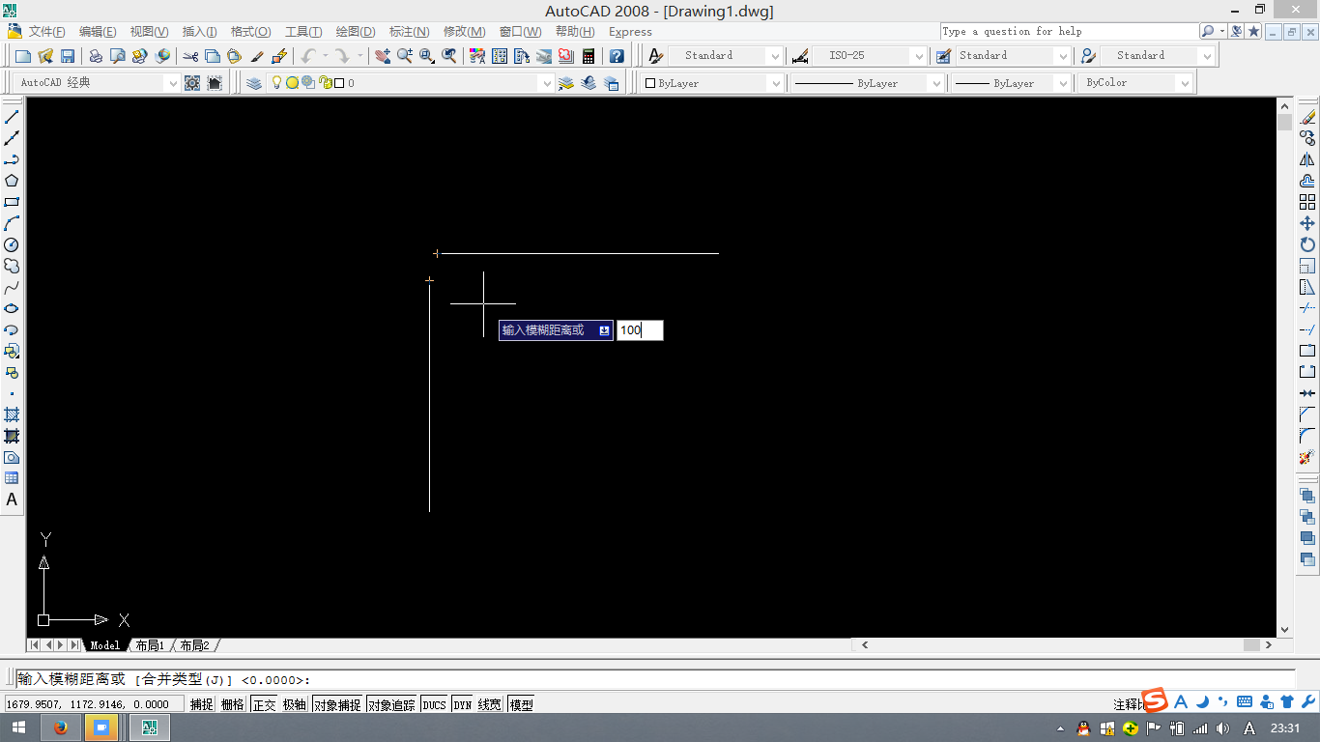Toggle 极轴 polar tracking
This screenshot has width=1320, height=742.
(x=295, y=704)
